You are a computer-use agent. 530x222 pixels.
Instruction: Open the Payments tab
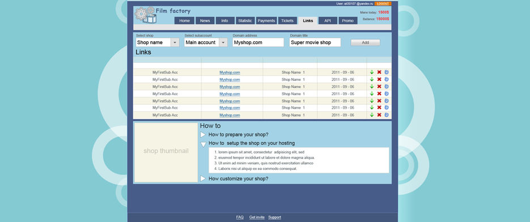point(266,20)
